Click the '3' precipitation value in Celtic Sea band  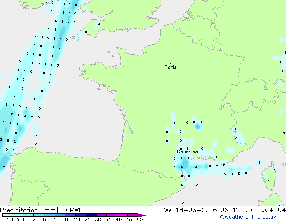coord(60,39)
